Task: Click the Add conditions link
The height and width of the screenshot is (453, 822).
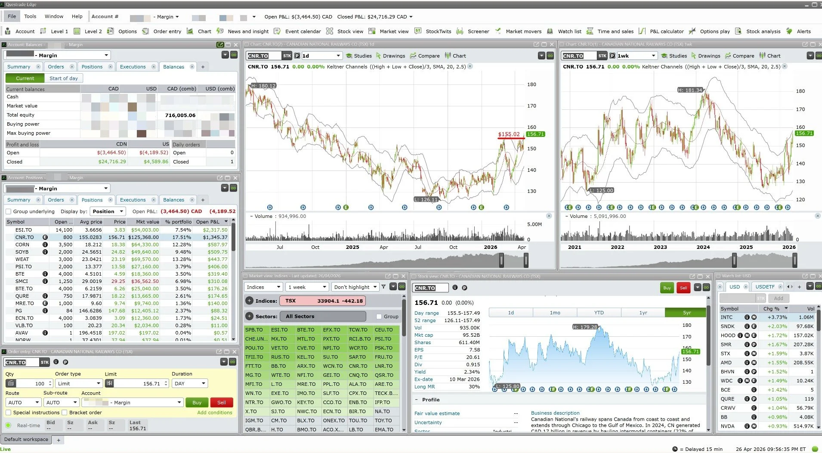Action: coord(214,413)
